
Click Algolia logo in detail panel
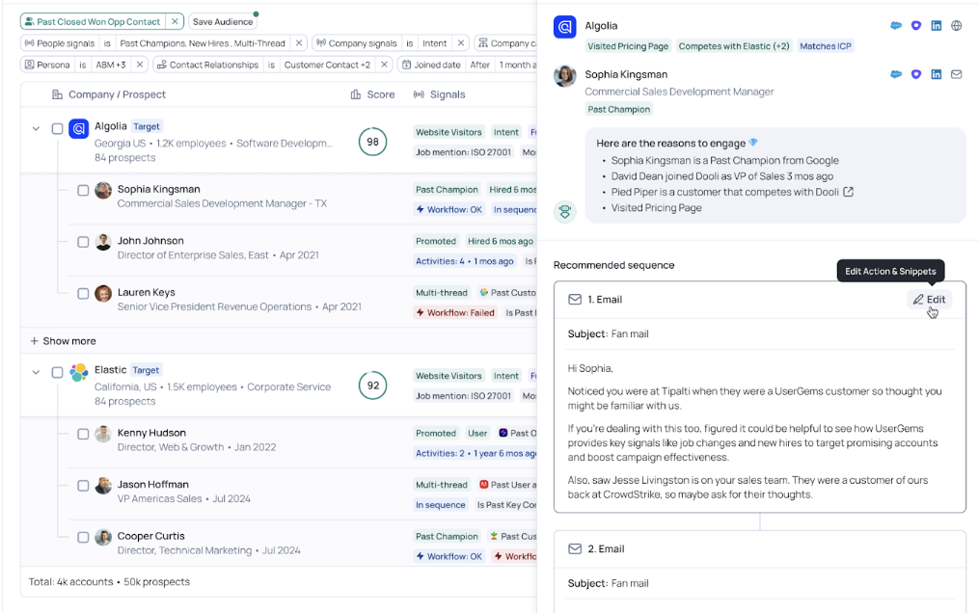[565, 27]
